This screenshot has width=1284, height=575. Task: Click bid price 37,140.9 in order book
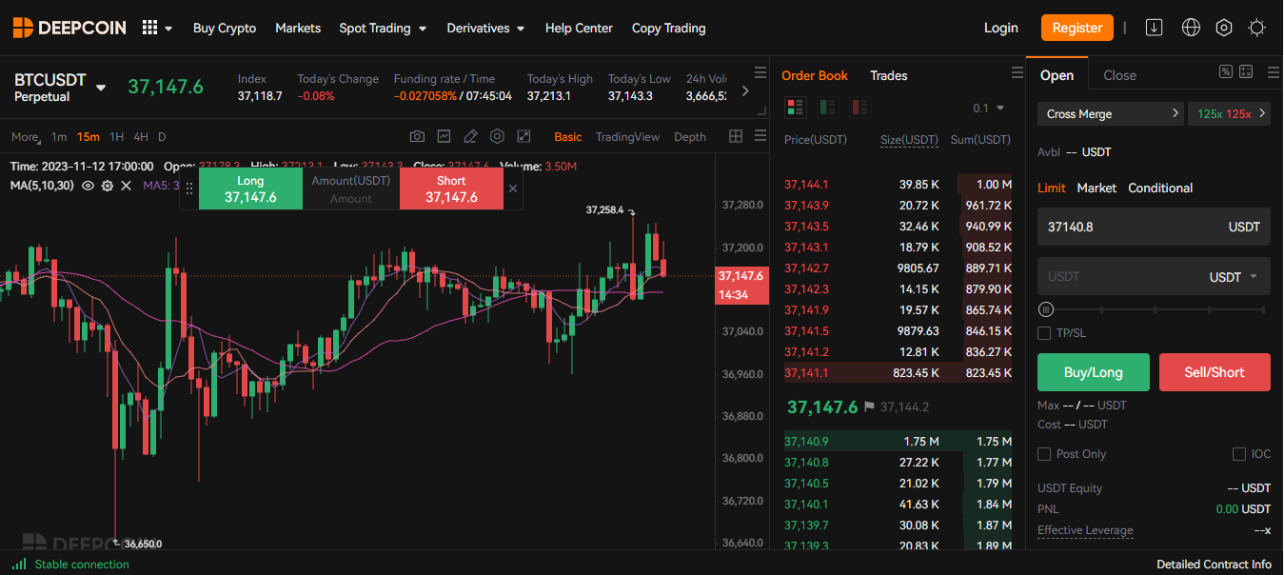[806, 441]
